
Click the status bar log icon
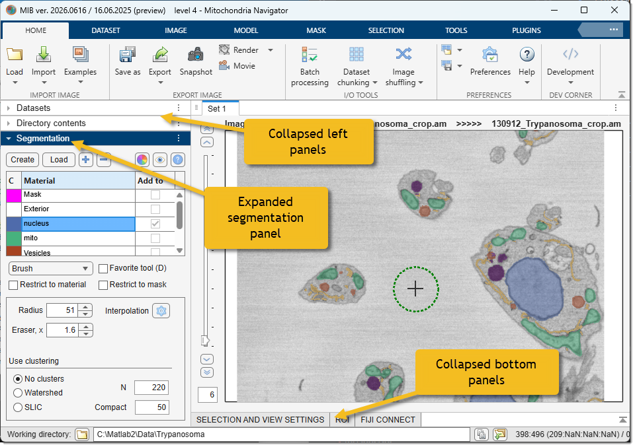pyautogui.click(x=500, y=434)
